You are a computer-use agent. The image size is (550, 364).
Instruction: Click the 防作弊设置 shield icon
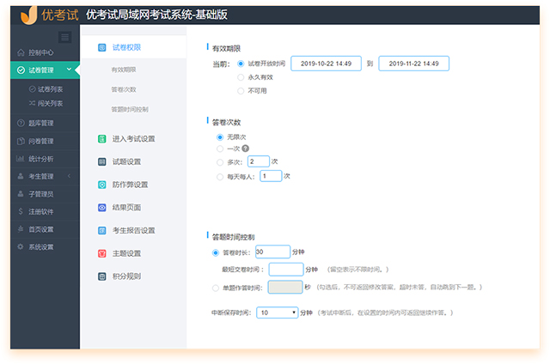tap(102, 185)
